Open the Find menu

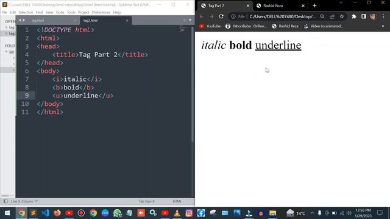[x=39, y=12]
